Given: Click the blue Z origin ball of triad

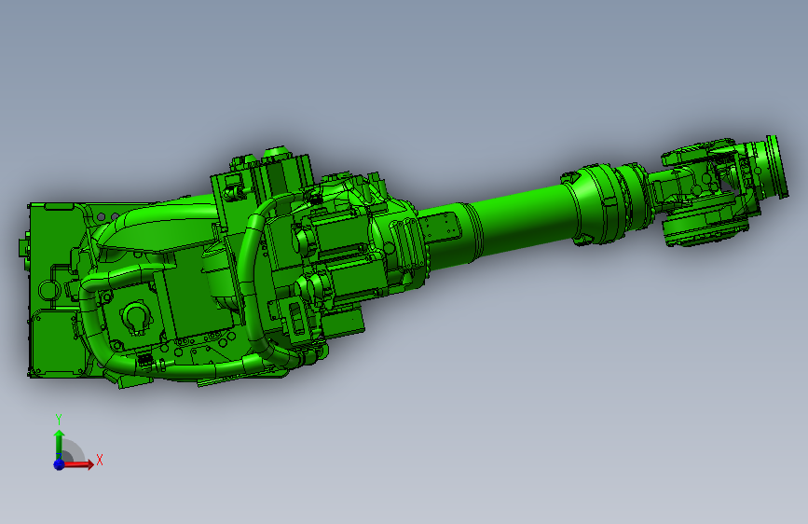Looking at the screenshot, I should 60,464.
